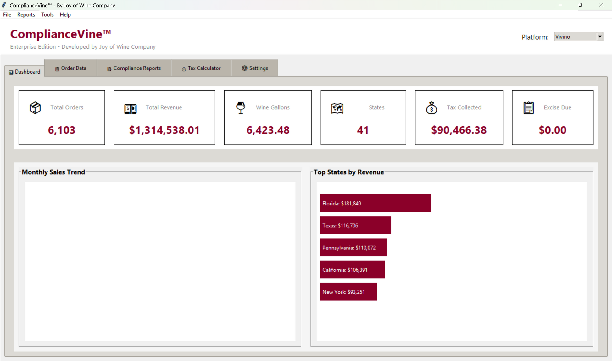Switch to the Compliance Reports tab
The width and height of the screenshot is (612, 361).
(x=134, y=68)
